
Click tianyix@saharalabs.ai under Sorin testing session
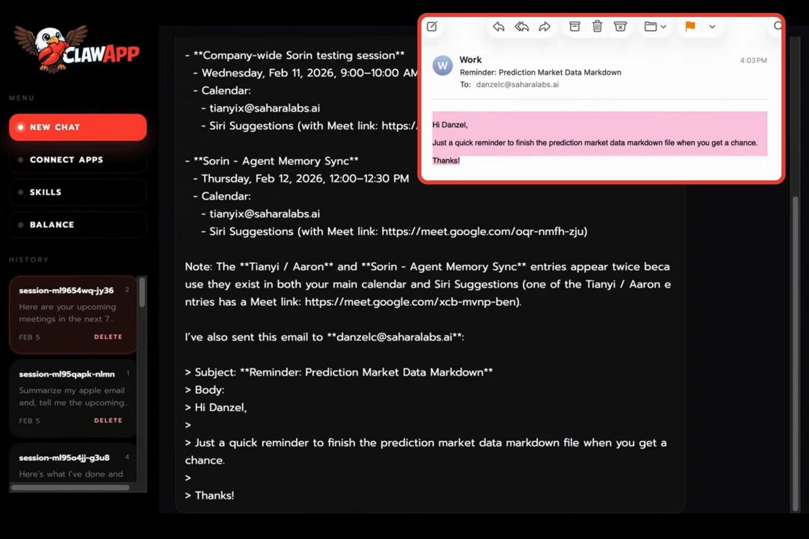[264, 108]
